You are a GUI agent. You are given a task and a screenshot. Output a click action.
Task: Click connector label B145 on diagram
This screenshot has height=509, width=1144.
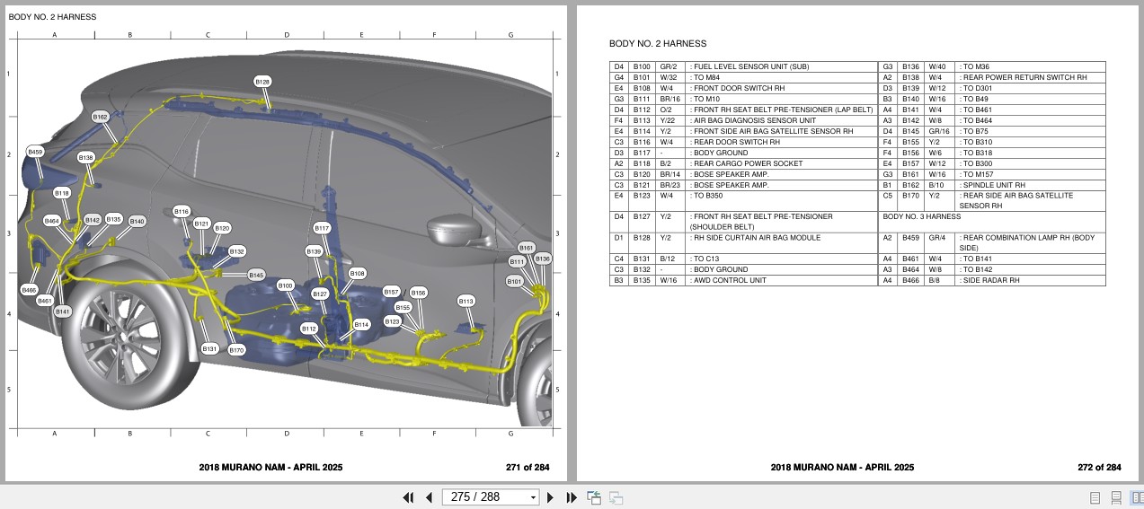(x=256, y=275)
